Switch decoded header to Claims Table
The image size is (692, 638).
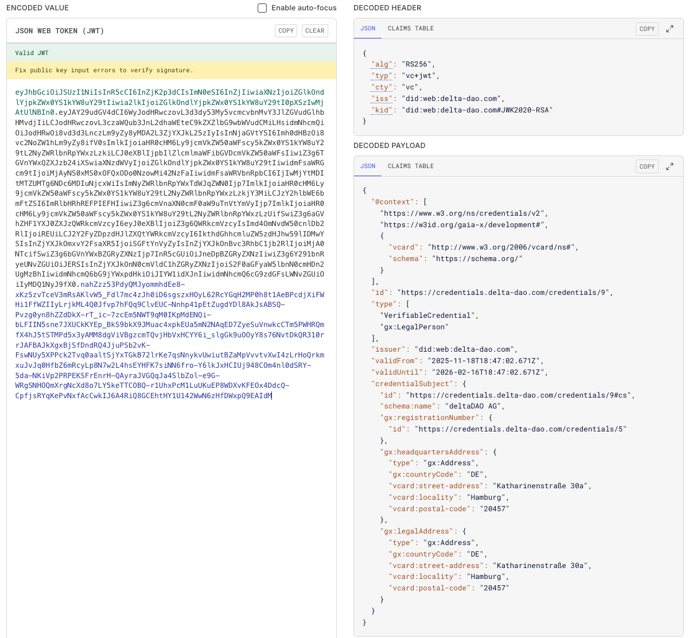[x=410, y=29]
